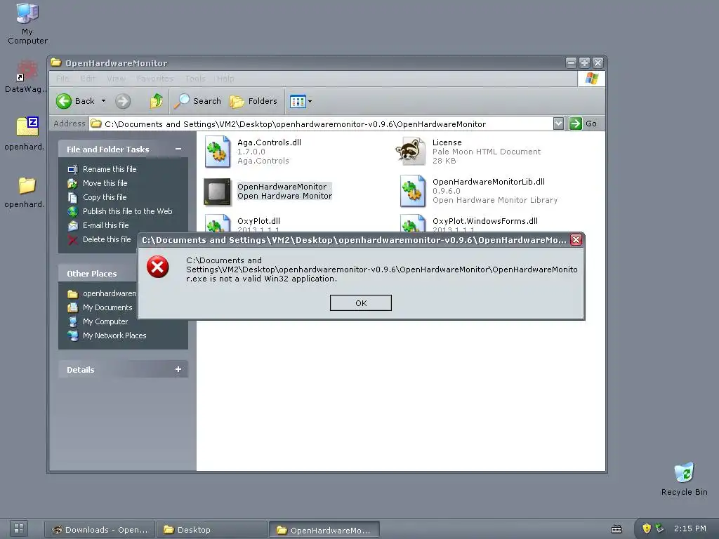
Task: Open the Tools menu
Action: (195, 79)
